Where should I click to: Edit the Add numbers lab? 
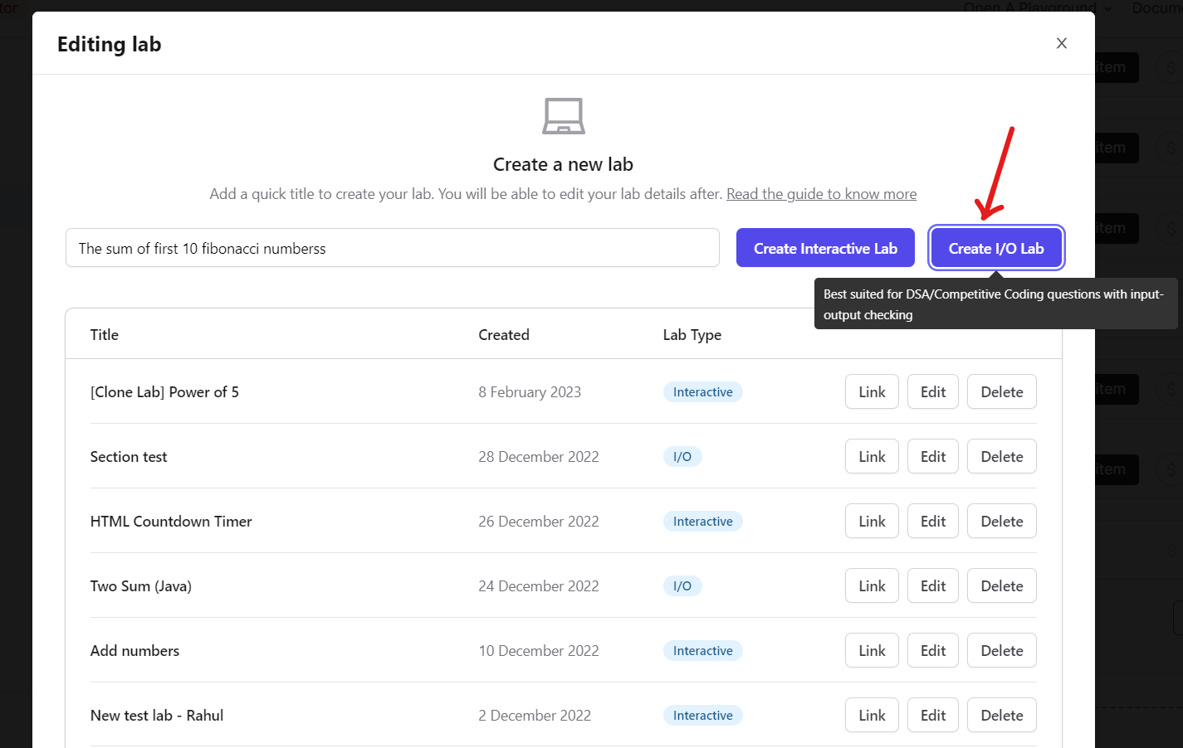point(932,651)
